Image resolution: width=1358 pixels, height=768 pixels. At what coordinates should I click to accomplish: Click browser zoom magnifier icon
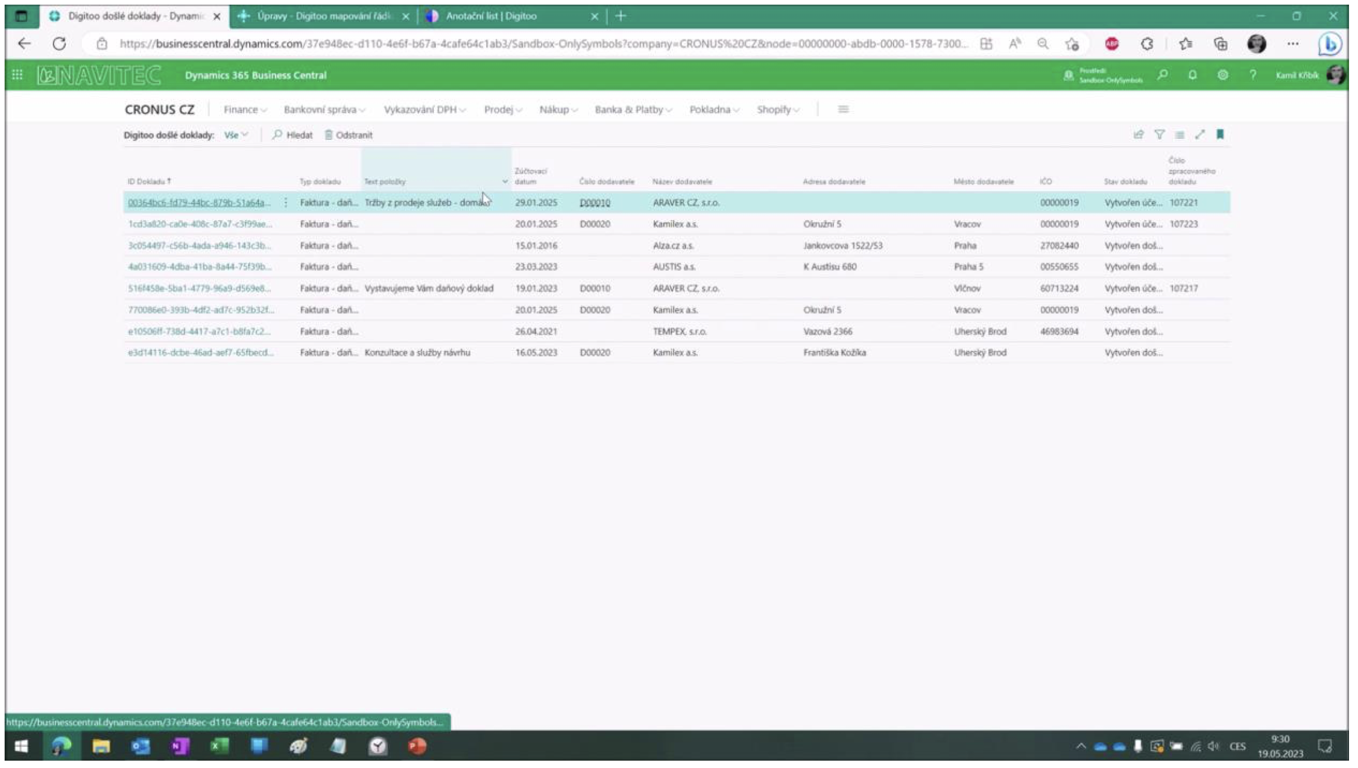tap(1043, 43)
